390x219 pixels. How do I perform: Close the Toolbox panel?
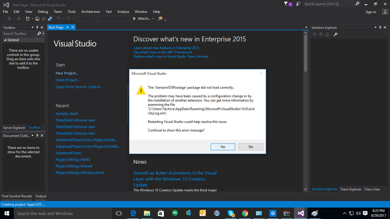click(x=42, y=27)
